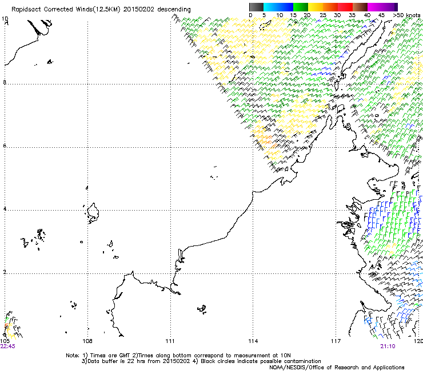Click the green 15-20 knots legend swatch
Image resolution: width=423 pixels, height=371 pixels.
(x=301, y=7)
